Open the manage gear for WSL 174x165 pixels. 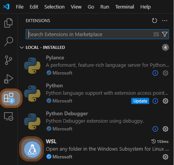pyautogui.click(x=165, y=157)
